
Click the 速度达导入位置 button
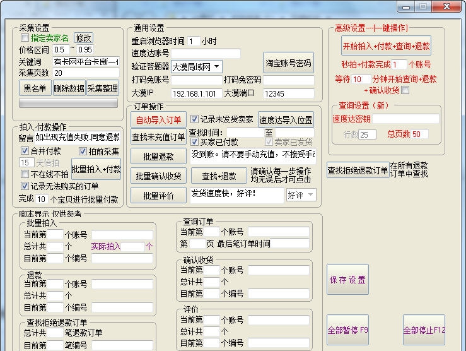click(x=286, y=120)
